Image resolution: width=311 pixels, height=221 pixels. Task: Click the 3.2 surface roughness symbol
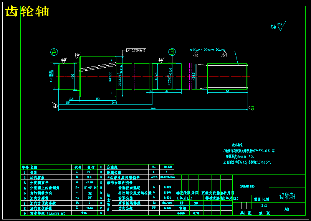[x=78, y=56]
